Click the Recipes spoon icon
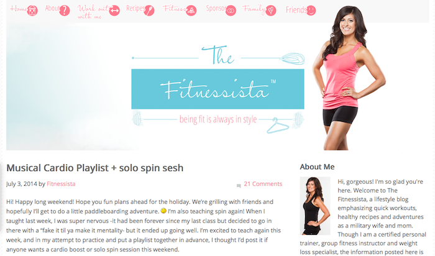The image size is (435, 256). click(x=149, y=11)
